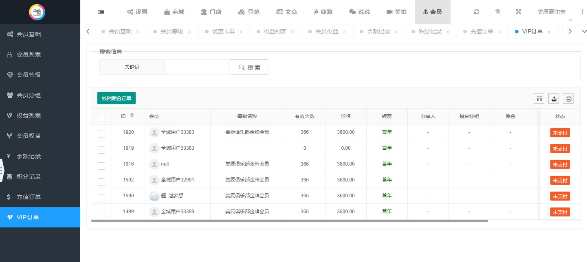Click the 核销佣金订单 button
587x262 pixels.
click(x=117, y=98)
